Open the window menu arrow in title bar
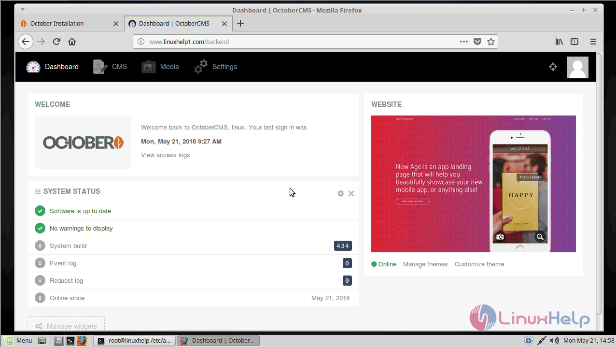This screenshot has width=616, height=348. point(22,10)
